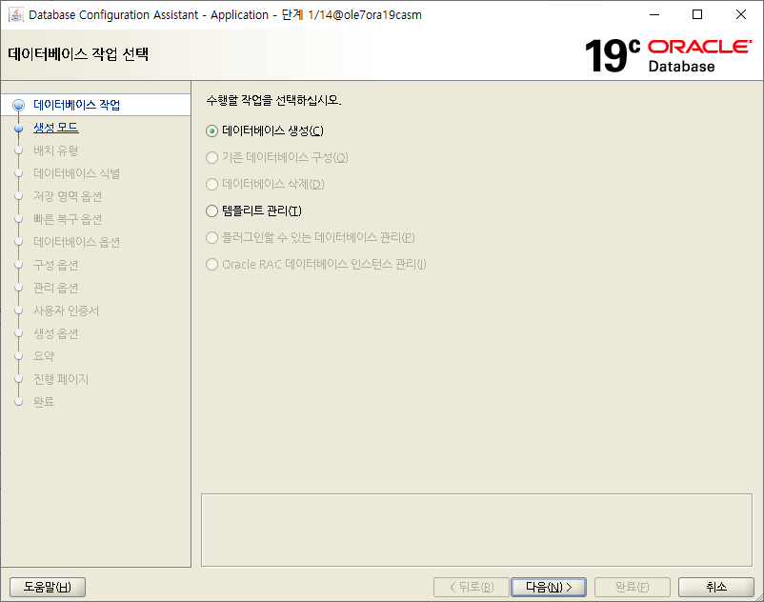The image size is (764, 602).
Task: Click the 진행 페이지 step label
Action: click(61, 379)
